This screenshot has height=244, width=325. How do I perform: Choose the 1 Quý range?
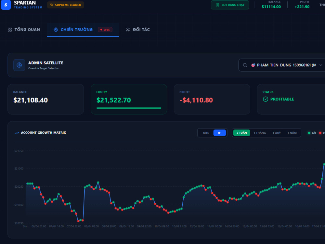277,133
